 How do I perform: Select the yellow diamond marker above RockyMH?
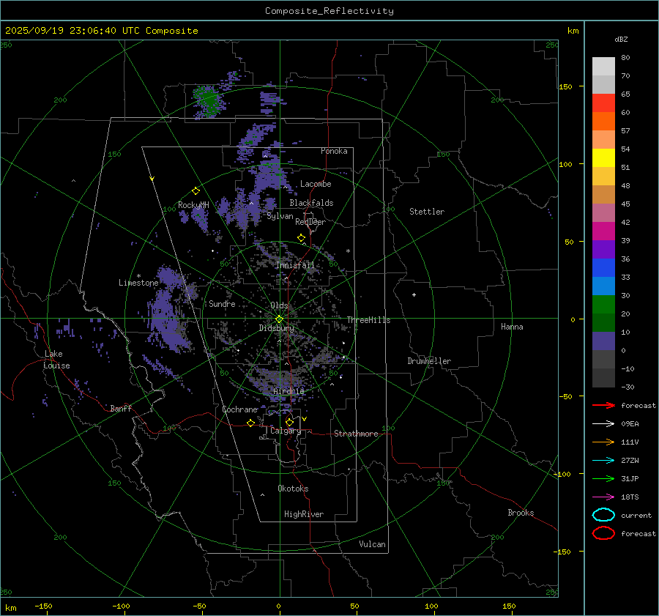(196, 190)
